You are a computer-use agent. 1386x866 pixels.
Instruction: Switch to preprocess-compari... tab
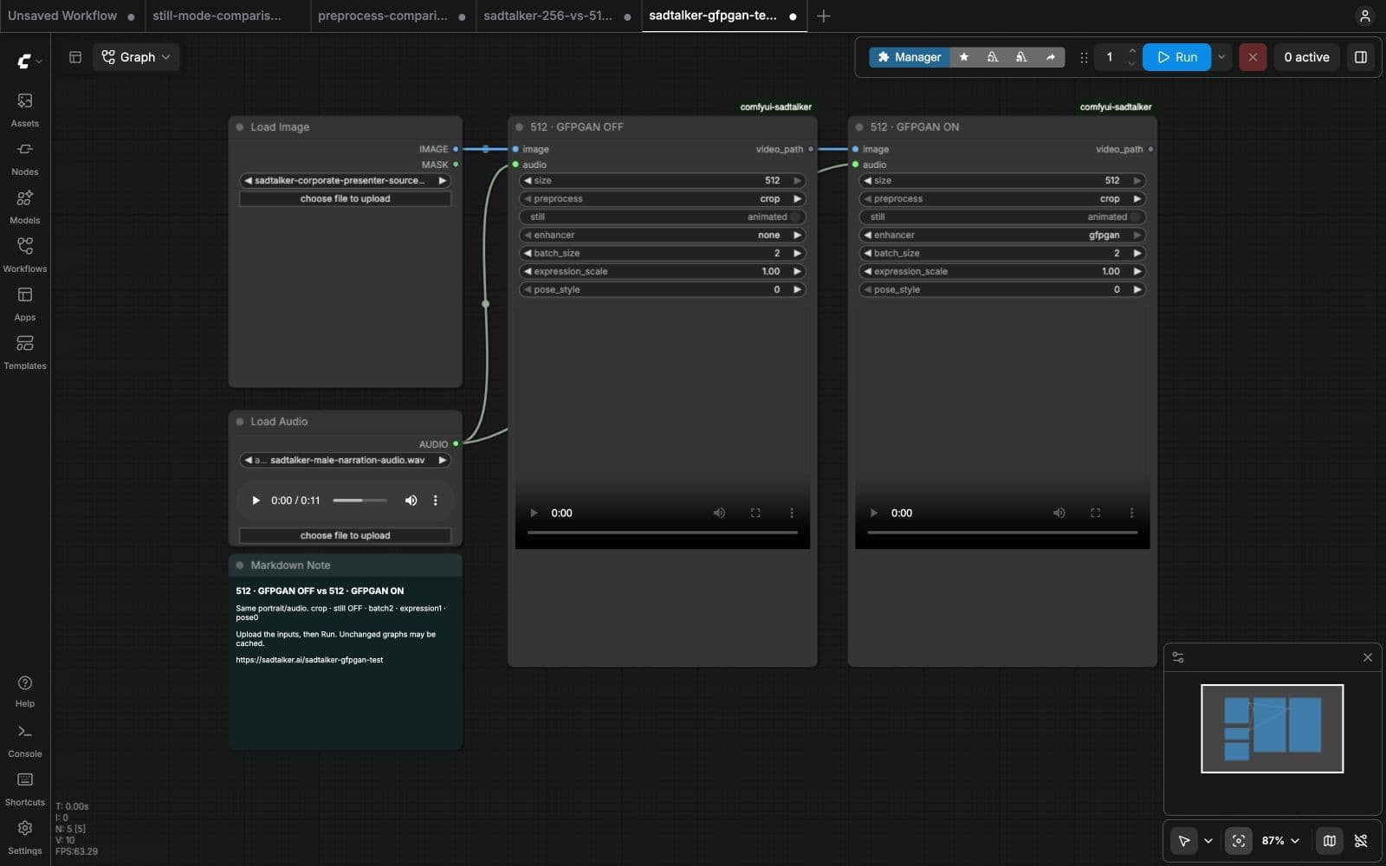pos(392,16)
